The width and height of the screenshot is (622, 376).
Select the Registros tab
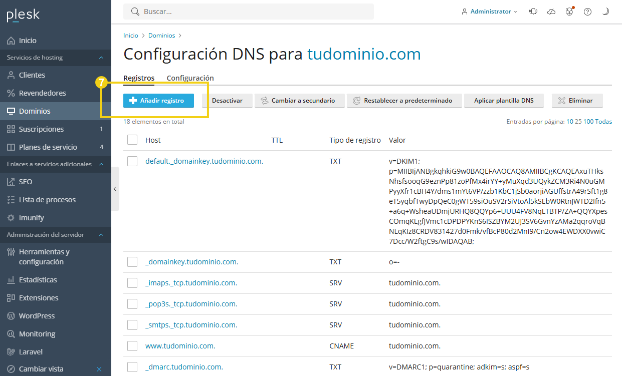coord(139,78)
